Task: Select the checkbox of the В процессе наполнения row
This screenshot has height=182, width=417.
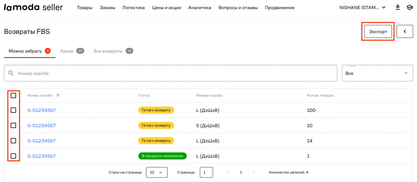Action: (13, 156)
